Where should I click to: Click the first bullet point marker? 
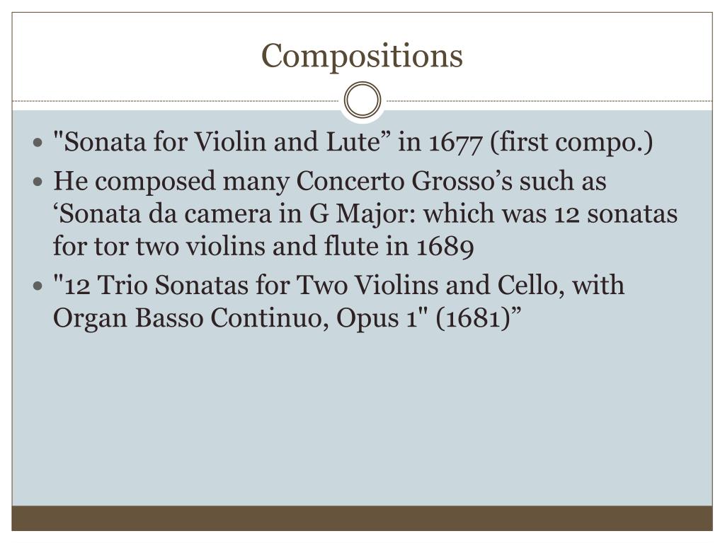38,142
